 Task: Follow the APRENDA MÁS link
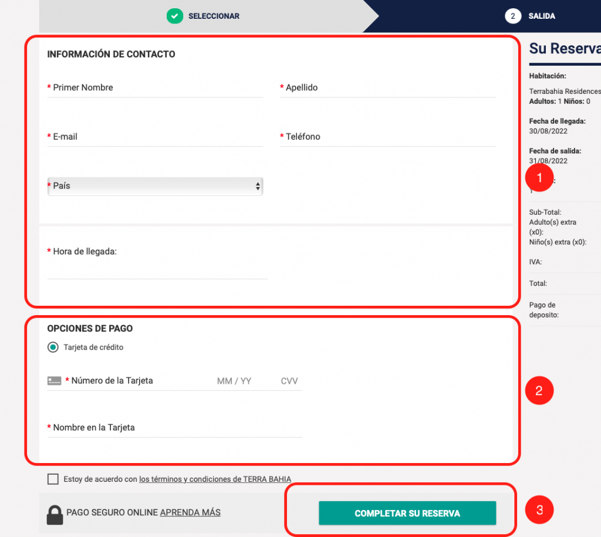tap(190, 512)
